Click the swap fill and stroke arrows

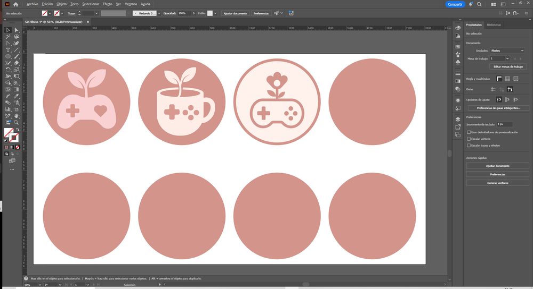coord(18,130)
